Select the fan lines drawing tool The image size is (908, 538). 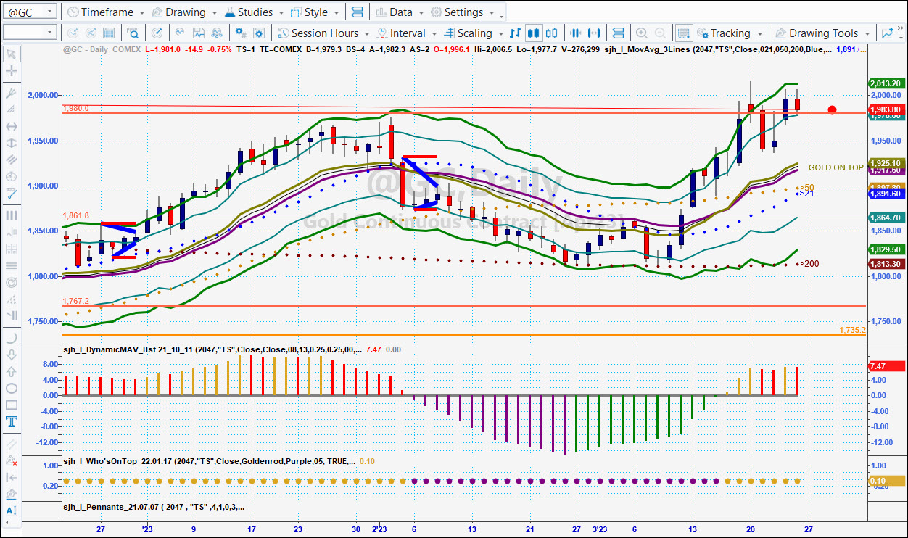tap(11, 94)
